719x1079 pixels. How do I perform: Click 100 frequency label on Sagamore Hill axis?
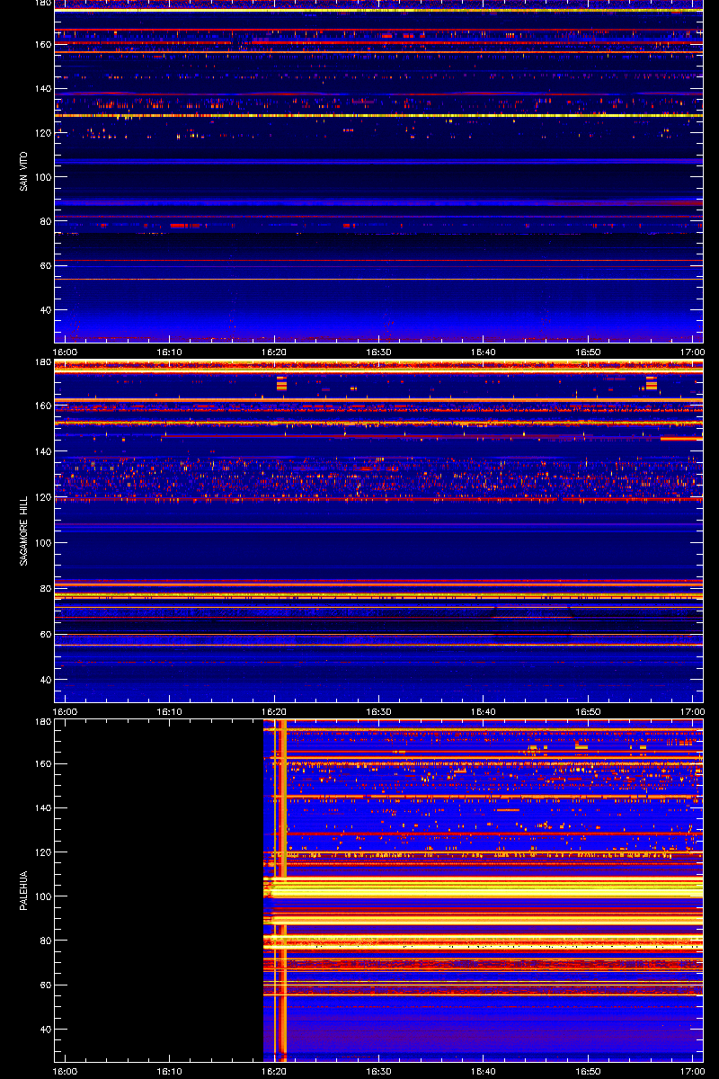(x=43, y=543)
